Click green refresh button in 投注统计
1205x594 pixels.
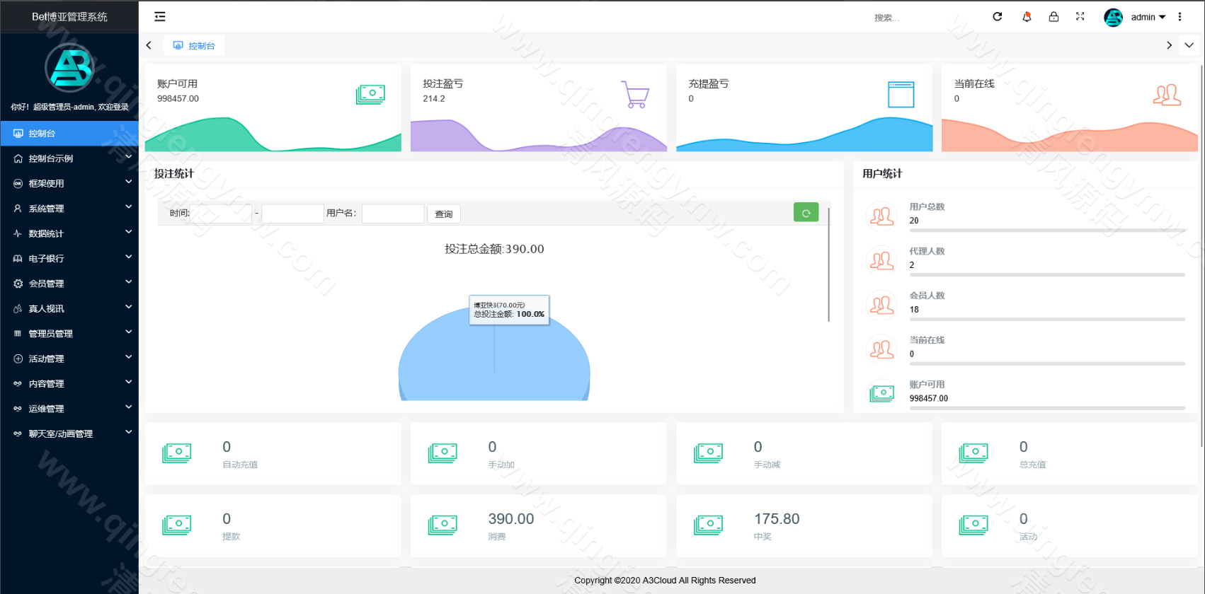(806, 213)
